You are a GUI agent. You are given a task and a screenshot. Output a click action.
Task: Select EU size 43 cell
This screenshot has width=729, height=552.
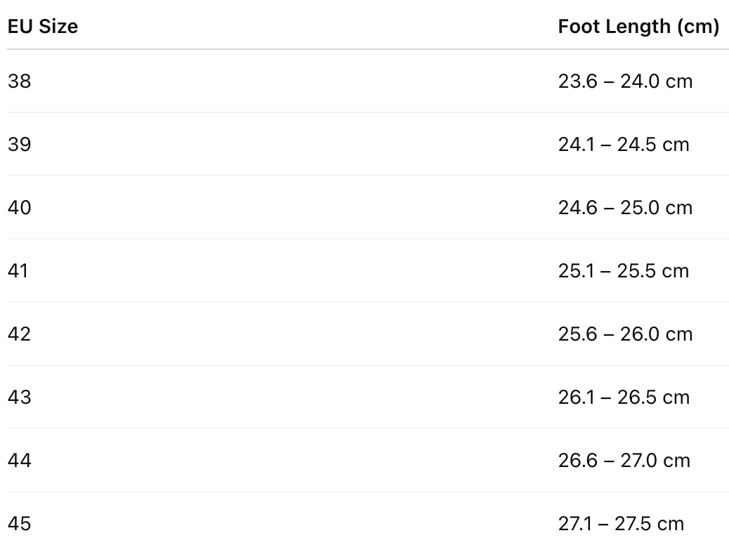click(x=20, y=397)
